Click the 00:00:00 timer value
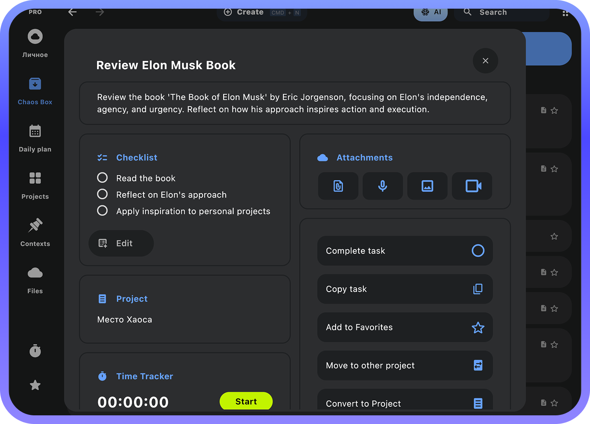Viewport: 590px width, 424px height. pyautogui.click(x=133, y=402)
